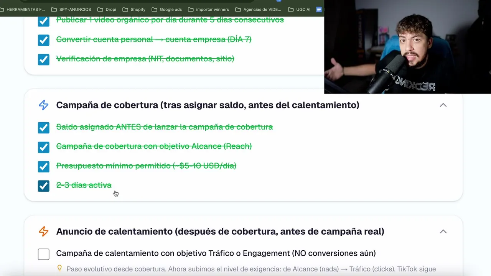Open the Agencias de VIDE... bookmark folder
Image resolution: width=491 pixels, height=276 pixels.
[x=258, y=9]
